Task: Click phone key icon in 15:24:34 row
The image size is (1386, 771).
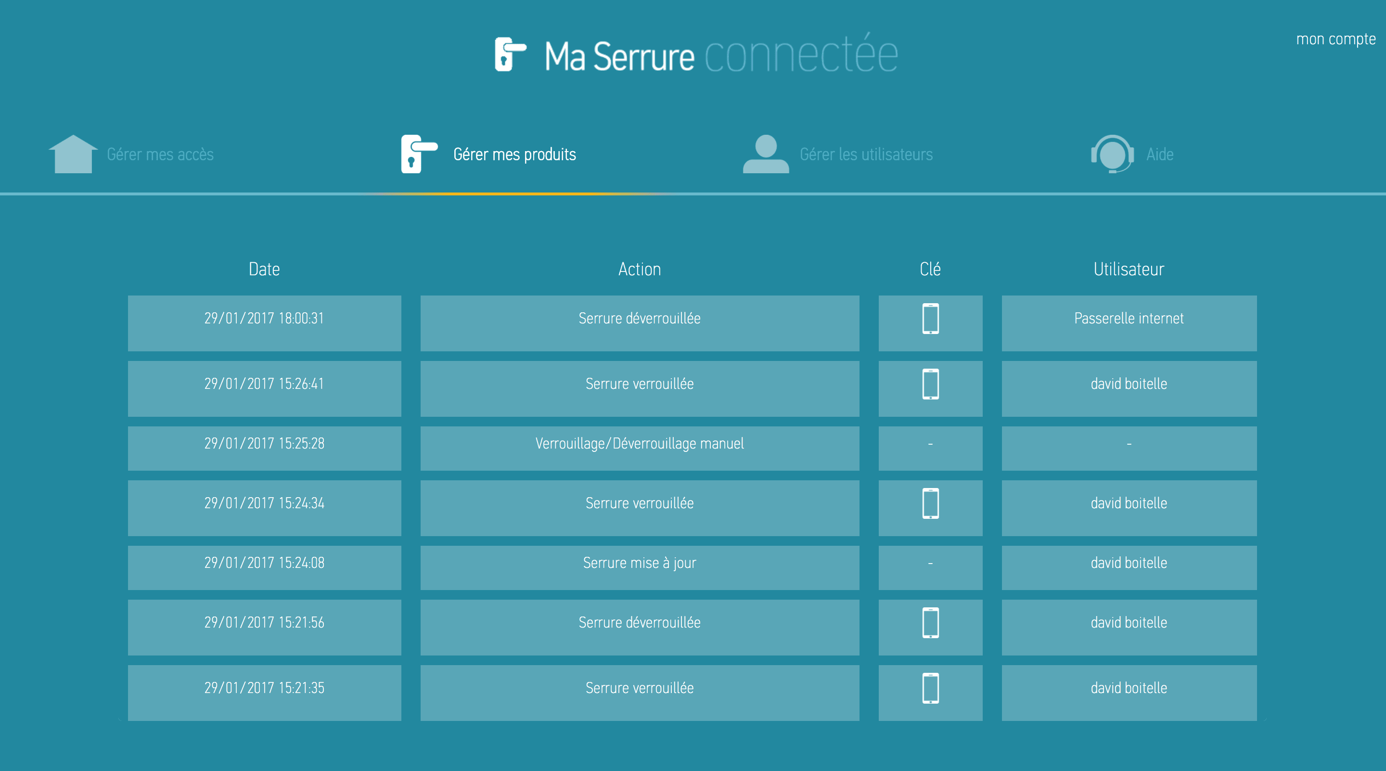Action: point(930,503)
